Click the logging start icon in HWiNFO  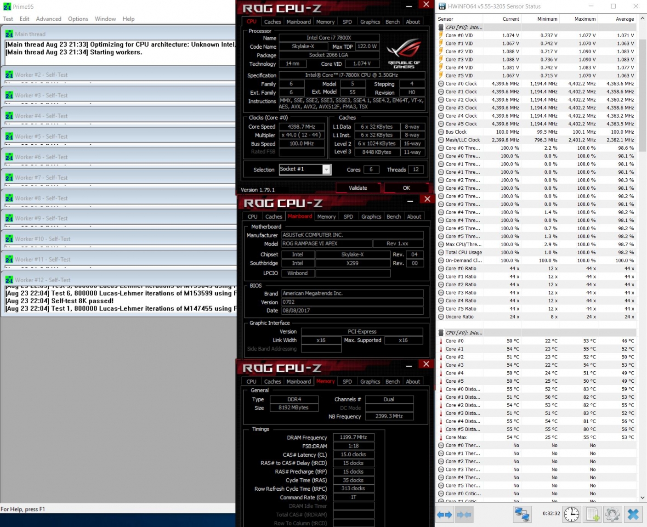point(592,515)
